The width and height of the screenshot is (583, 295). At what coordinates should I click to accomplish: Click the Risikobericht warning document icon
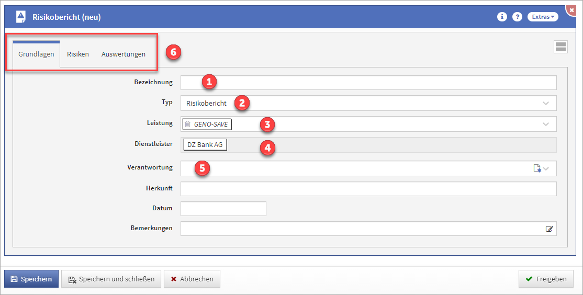click(x=21, y=17)
